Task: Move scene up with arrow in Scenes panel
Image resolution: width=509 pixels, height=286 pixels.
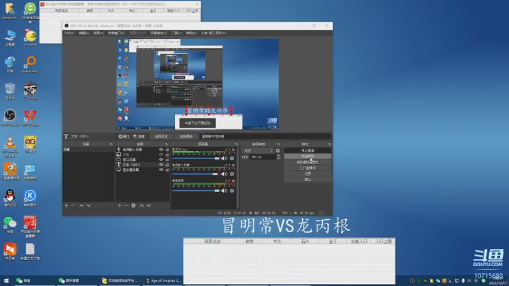Action: [81, 205]
